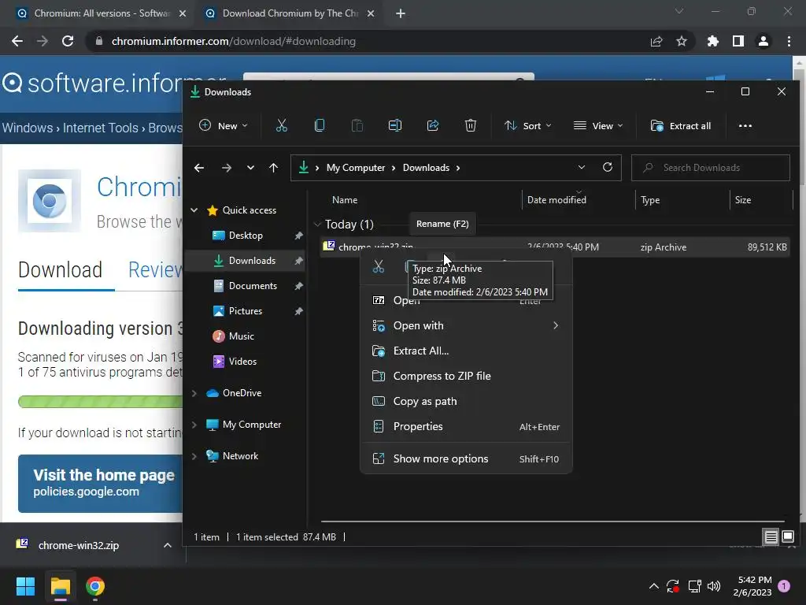Click the Delete trash icon in toolbar
806x605 pixels.
(x=471, y=125)
